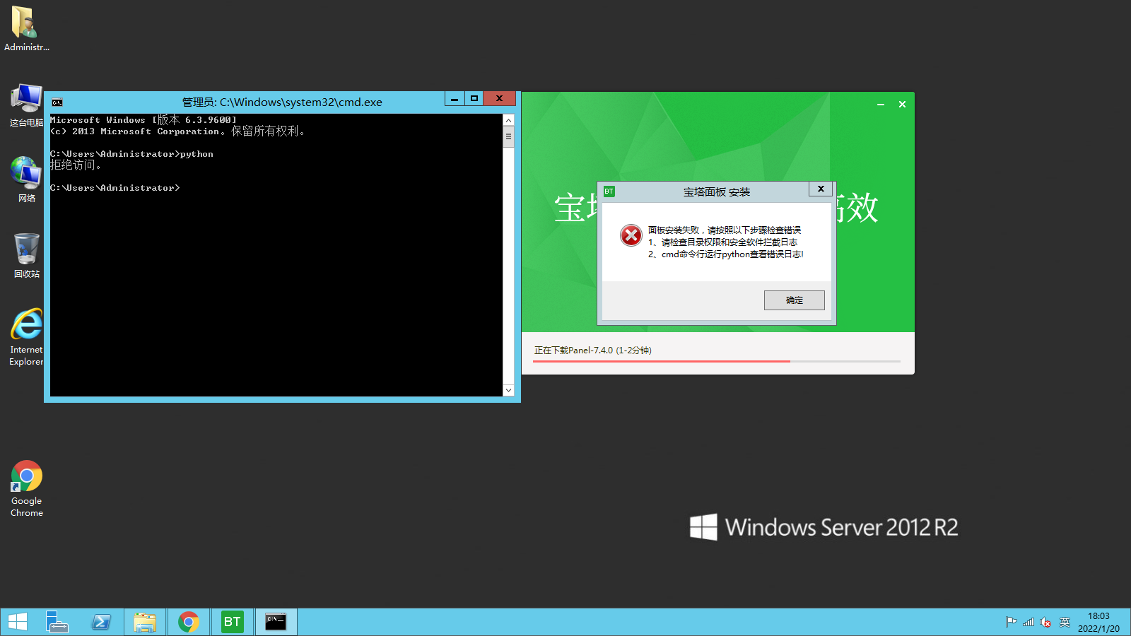Click the Microsoft Windows version line in cmd
The width and height of the screenshot is (1131, 636).
tap(143, 120)
